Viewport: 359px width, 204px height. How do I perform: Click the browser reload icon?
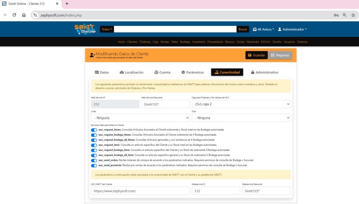[x=14, y=15]
